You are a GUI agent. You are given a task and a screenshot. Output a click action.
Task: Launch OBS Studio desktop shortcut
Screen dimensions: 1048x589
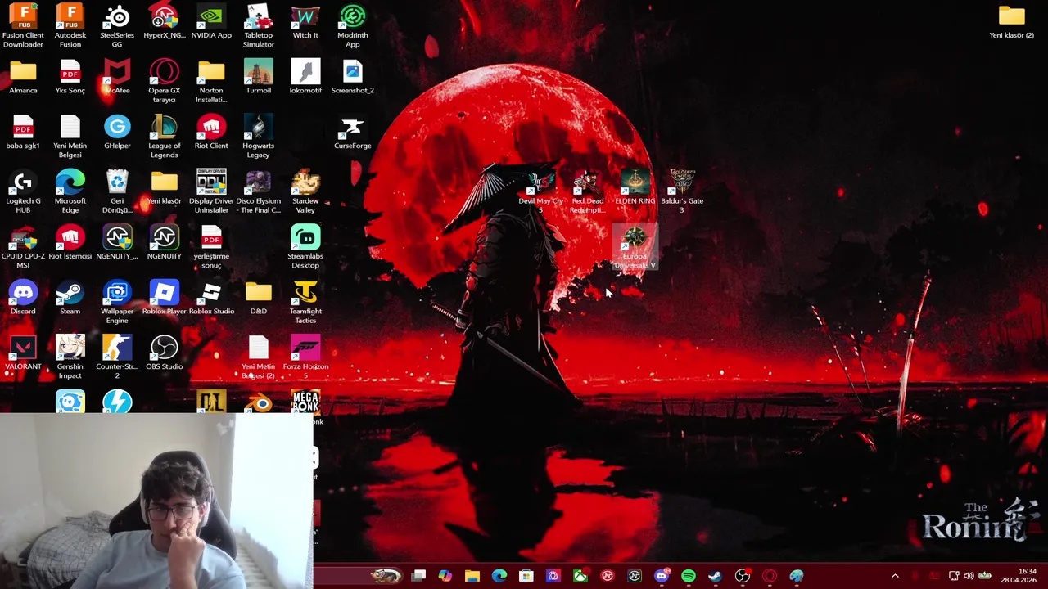(x=165, y=353)
